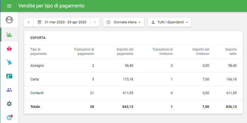Click the Contanti transactions count 21
Screen dimensions: 247x123
pos(92,93)
